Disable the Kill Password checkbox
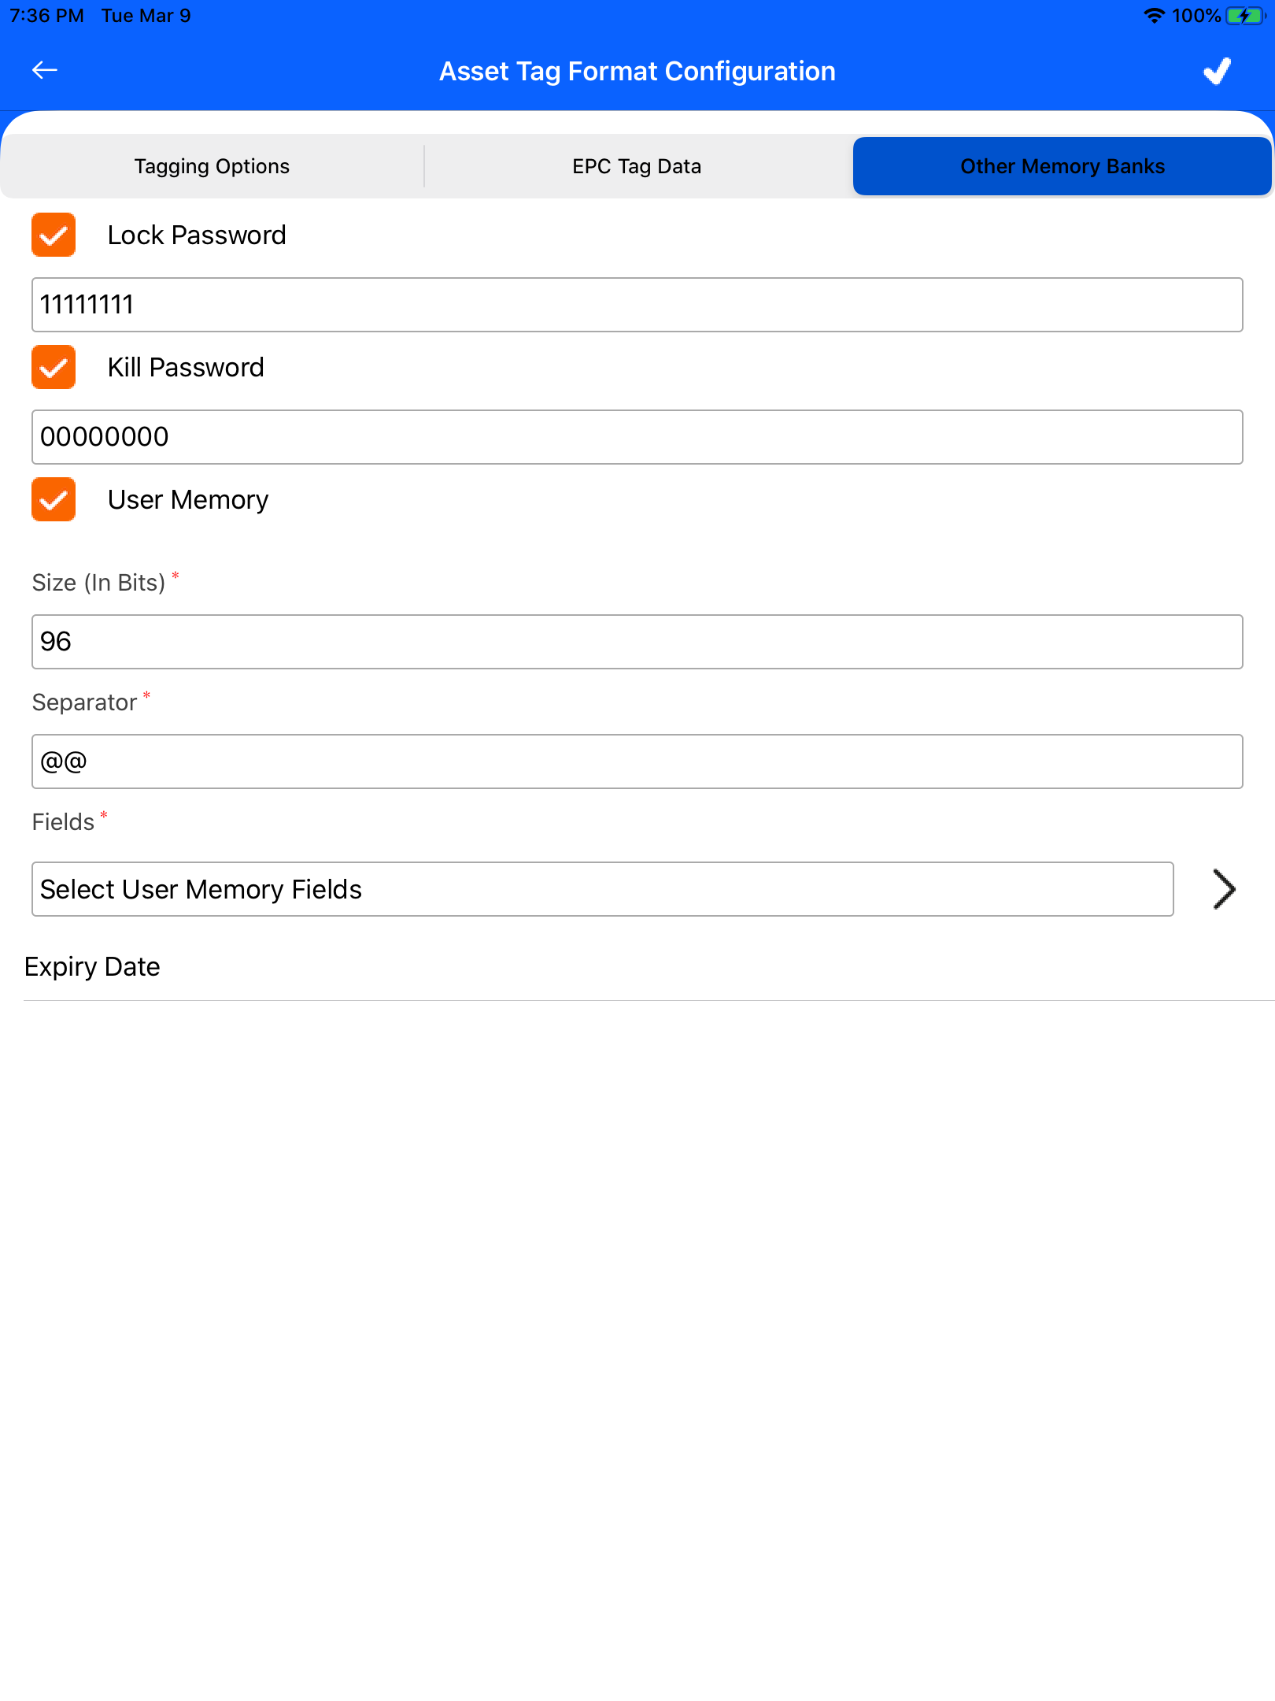 click(54, 367)
